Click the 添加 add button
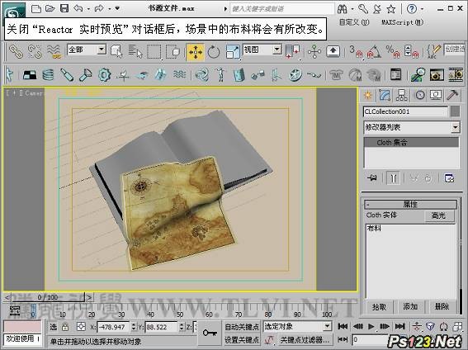 tap(410, 307)
